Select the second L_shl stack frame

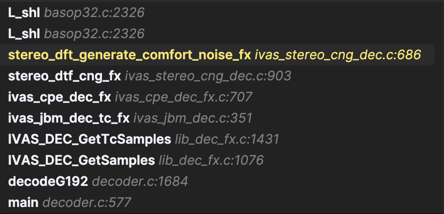point(24,34)
